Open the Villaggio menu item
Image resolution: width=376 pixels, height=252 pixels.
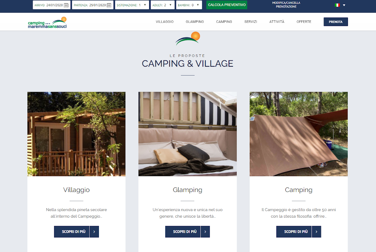pyautogui.click(x=165, y=21)
